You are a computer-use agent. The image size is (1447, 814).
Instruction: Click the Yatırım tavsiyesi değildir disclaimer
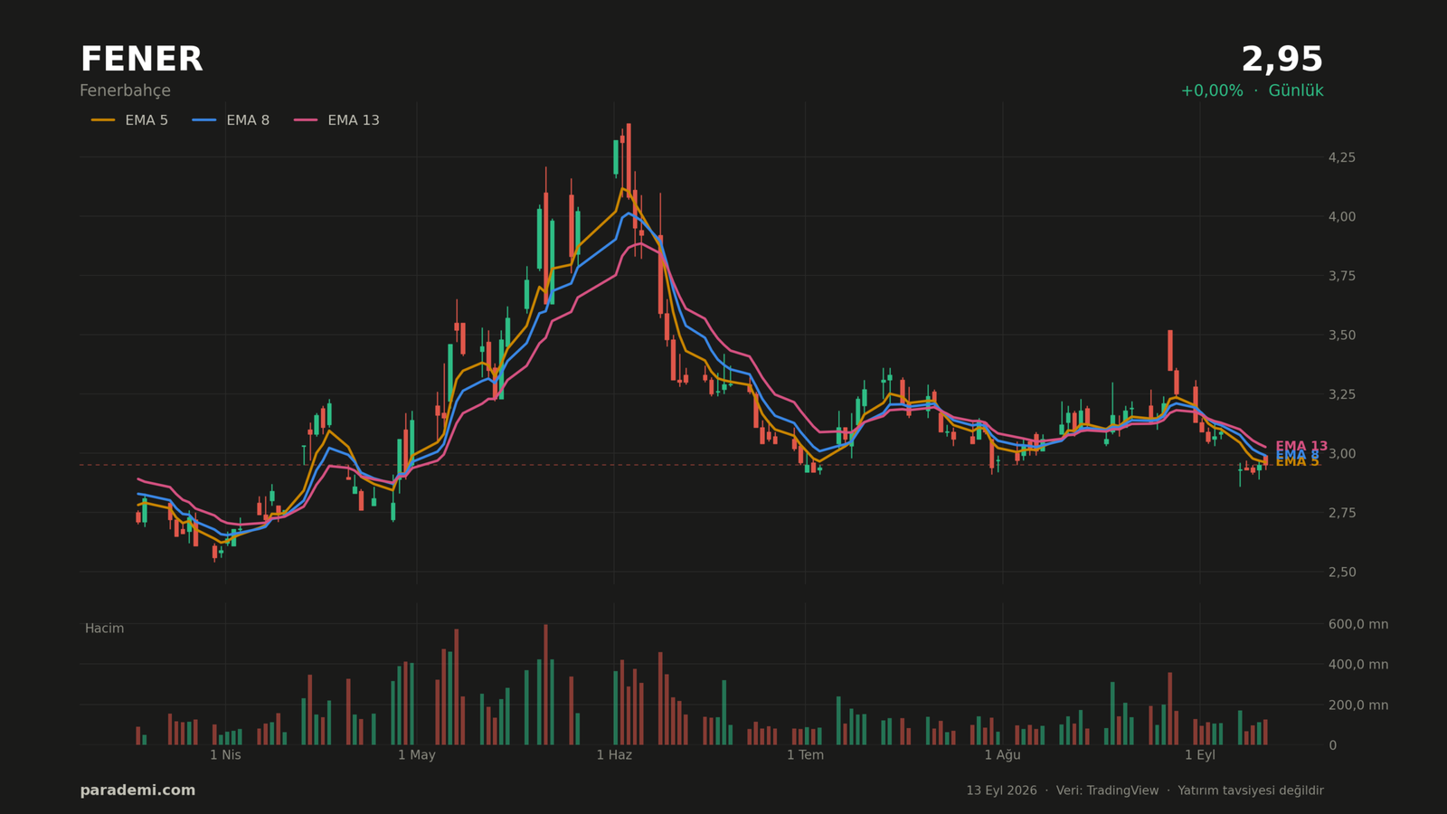tap(1251, 790)
